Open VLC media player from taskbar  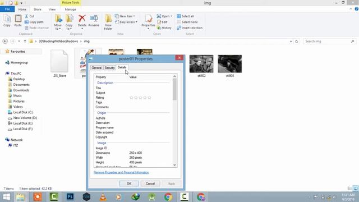tap(103, 197)
